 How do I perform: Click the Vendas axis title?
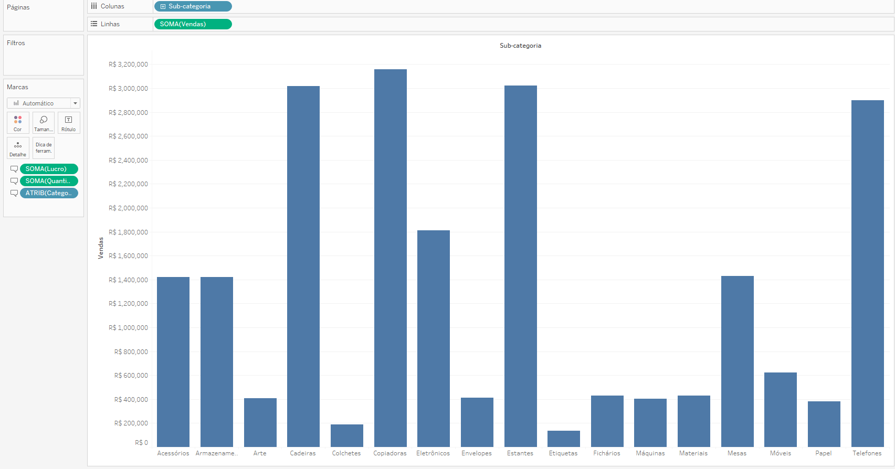pos(101,248)
